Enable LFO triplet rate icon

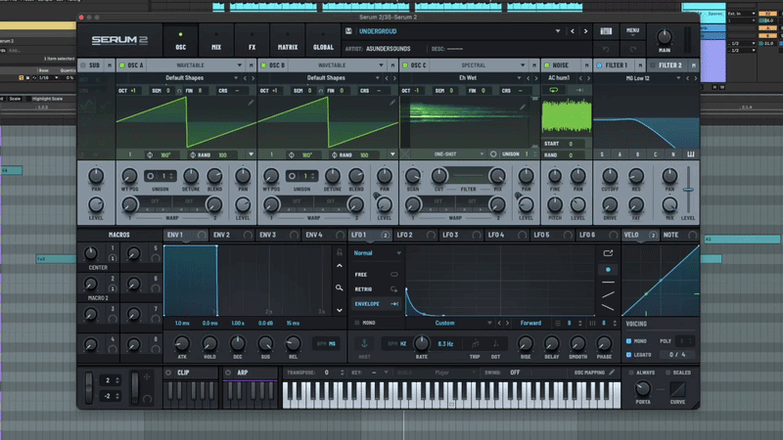pyautogui.click(x=475, y=344)
